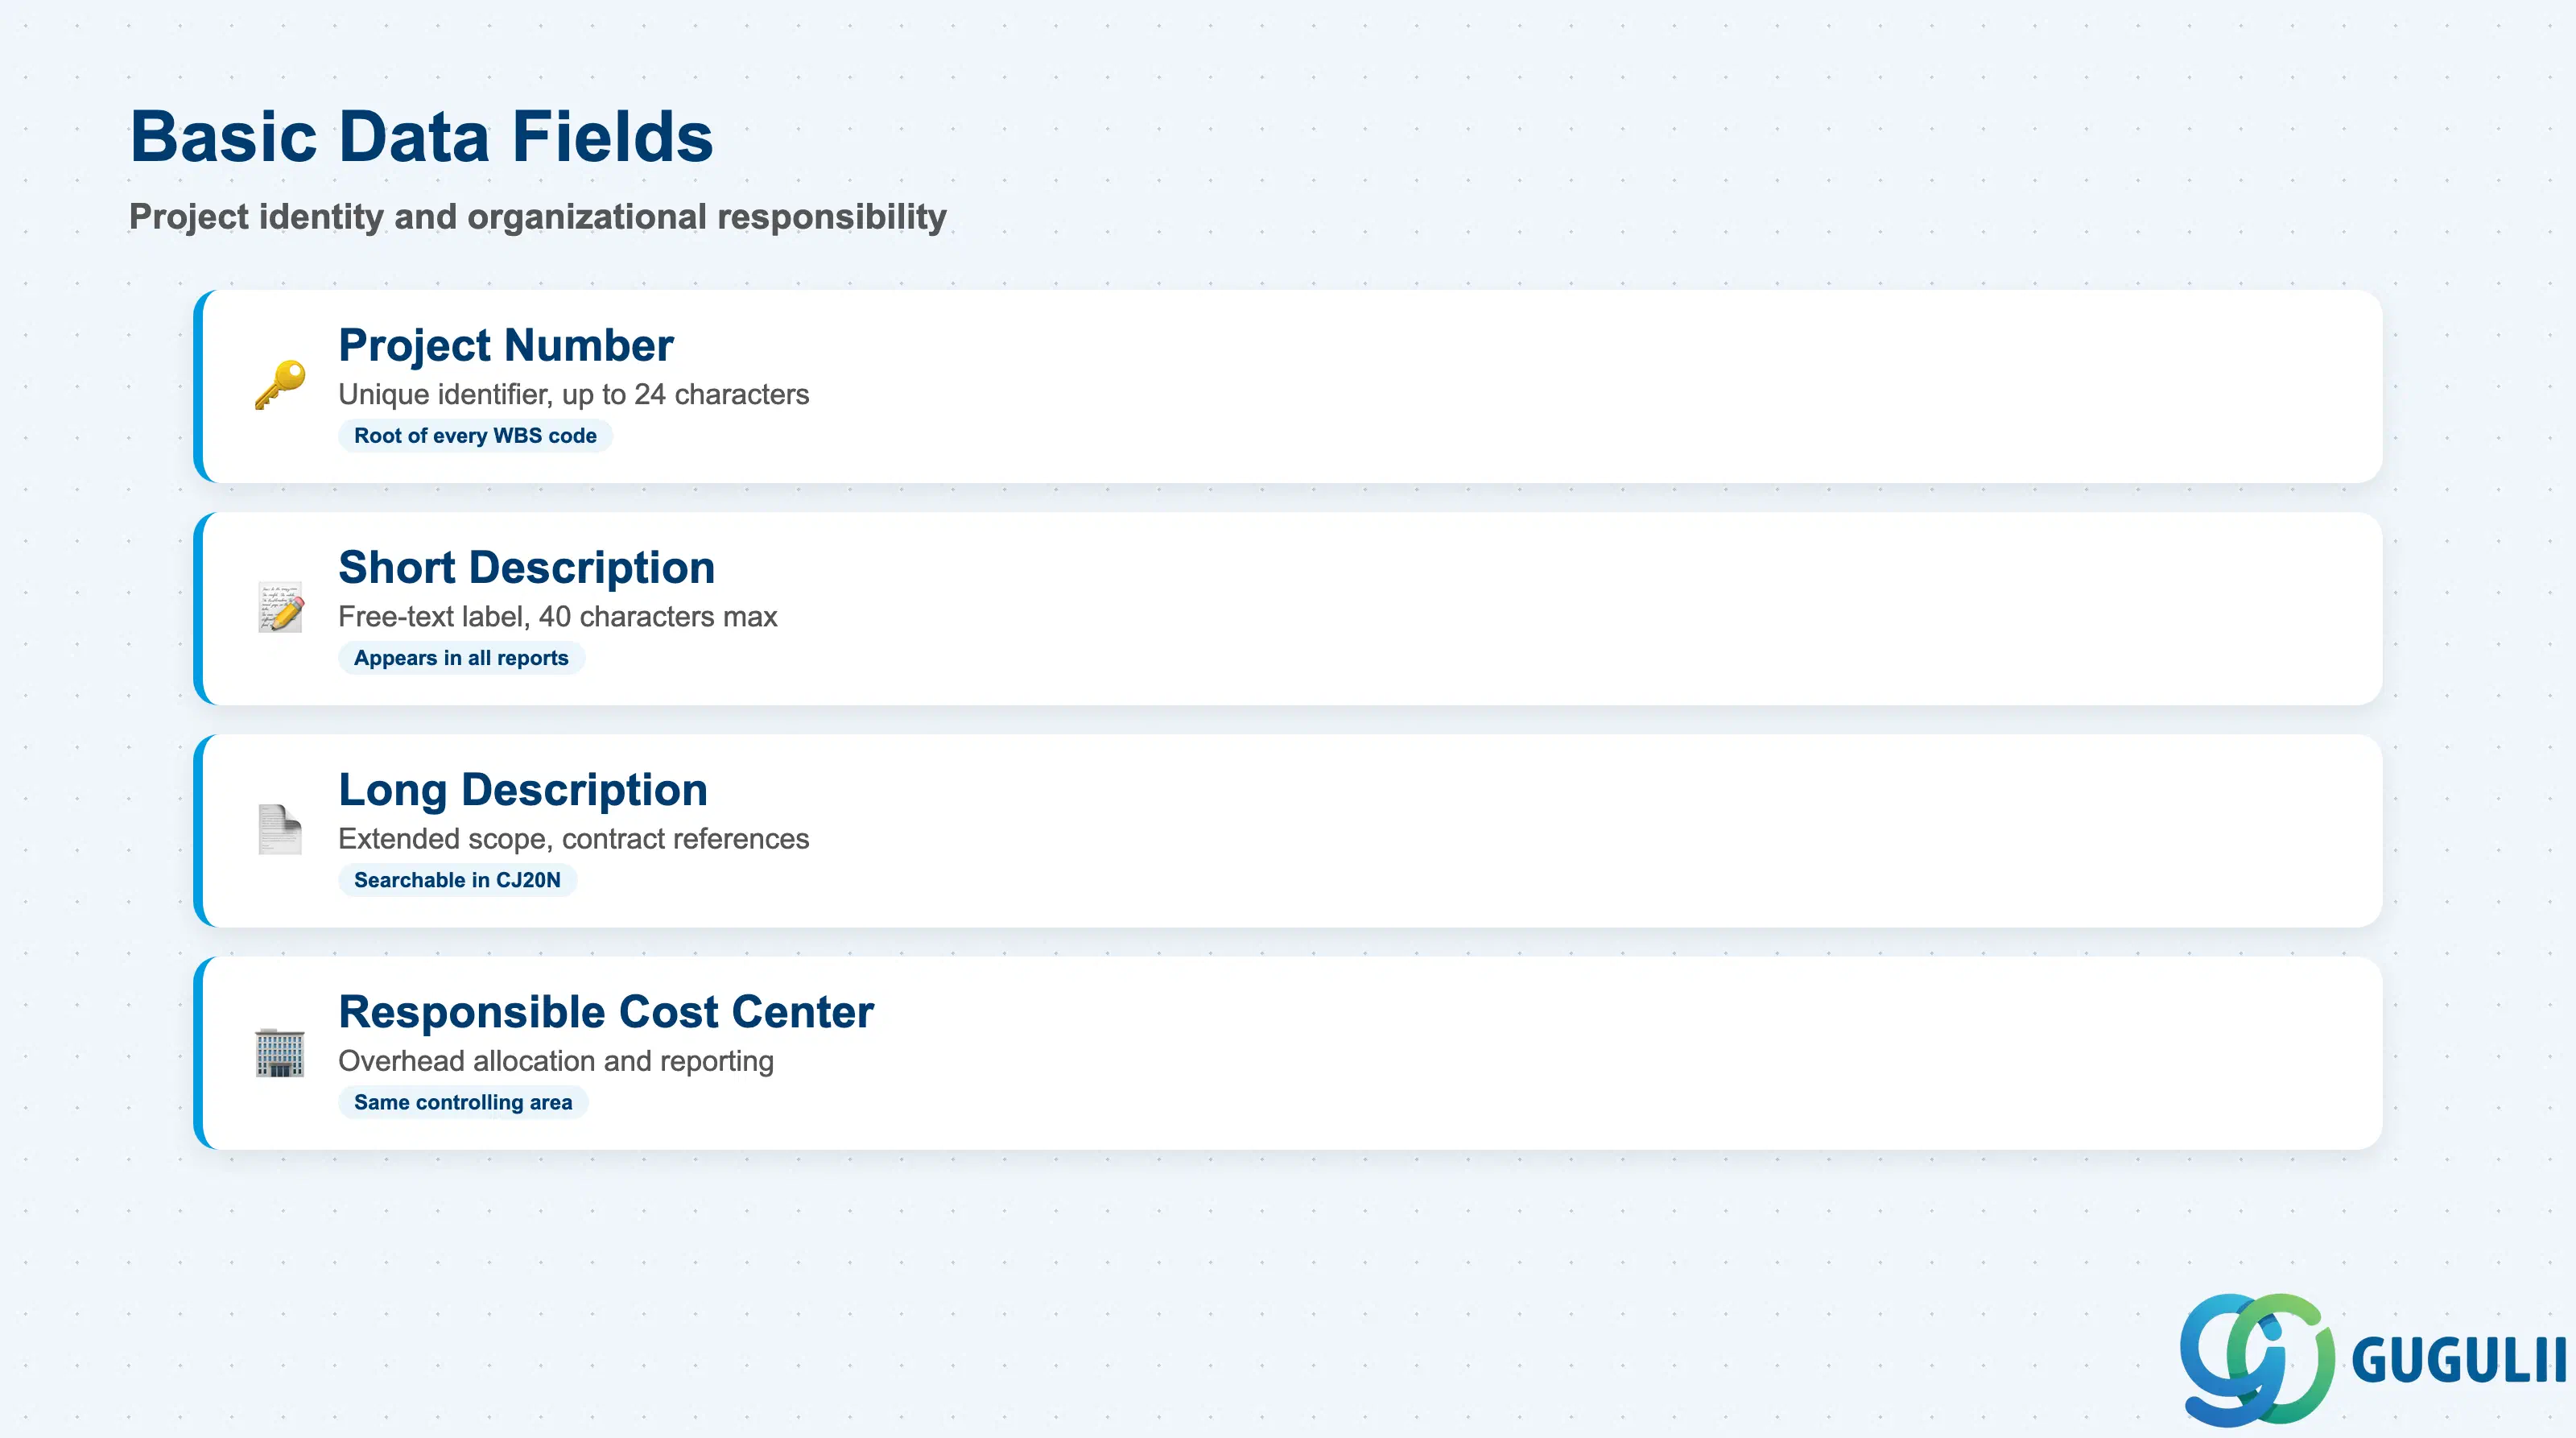The width and height of the screenshot is (2576, 1438).
Task: Select the Searchable in CJ20N tag
Action: pyautogui.click(x=457, y=880)
